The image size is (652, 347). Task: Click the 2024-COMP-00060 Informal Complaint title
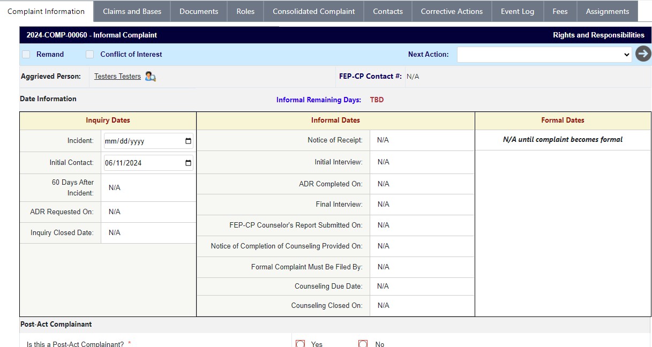92,35
